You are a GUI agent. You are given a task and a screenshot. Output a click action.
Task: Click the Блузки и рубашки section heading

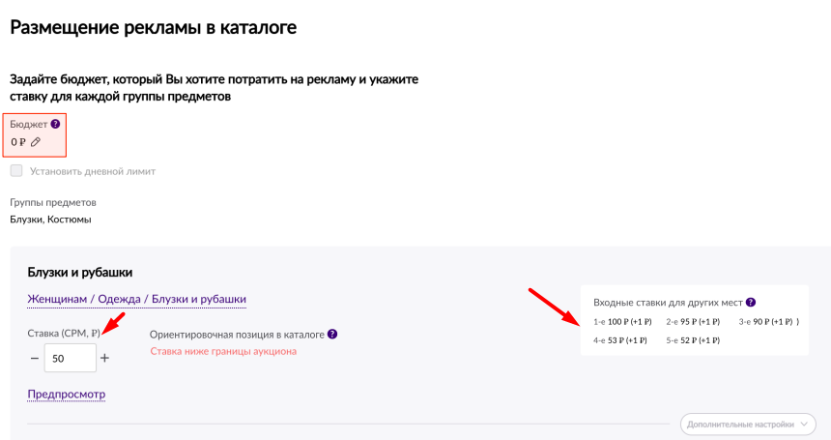(x=80, y=273)
